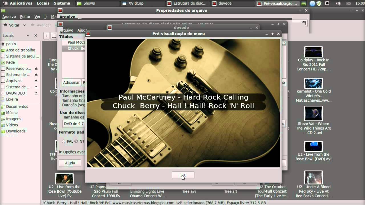Image resolution: width=365 pixels, height=205 pixels.
Task: Show the clock calendar in the panel
Action: [360, 3]
